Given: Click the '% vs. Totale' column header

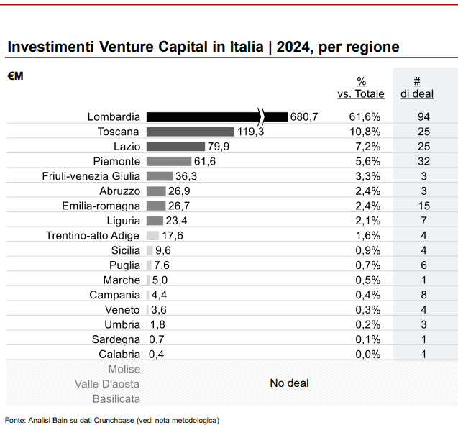Looking at the screenshot, I should click(x=361, y=88).
